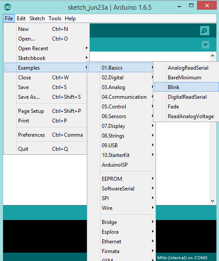The width and height of the screenshot is (219, 261).
Task: Click the editor scrollbar up arrow
Action: pyautogui.click(x=212, y=56)
